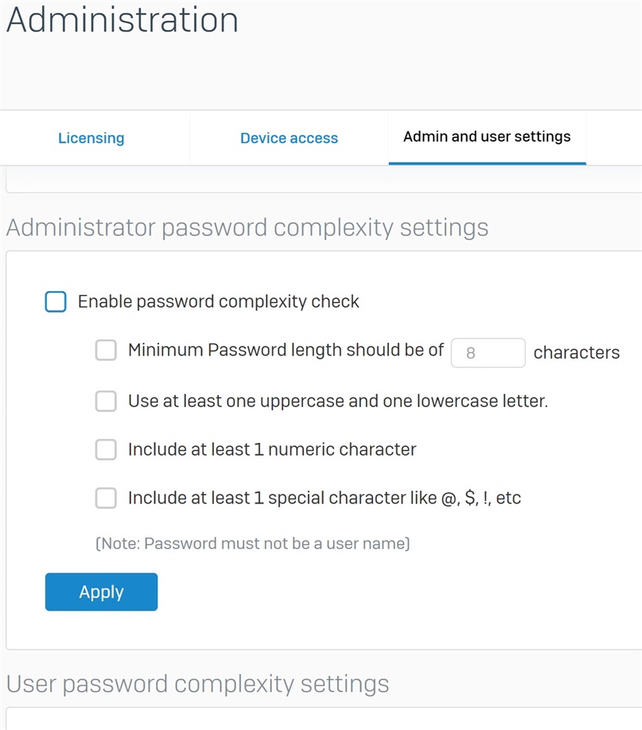Toggle the numeric character requirement checkbox
Viewport: 642px width, 730px height.
[x=106, y=450]
